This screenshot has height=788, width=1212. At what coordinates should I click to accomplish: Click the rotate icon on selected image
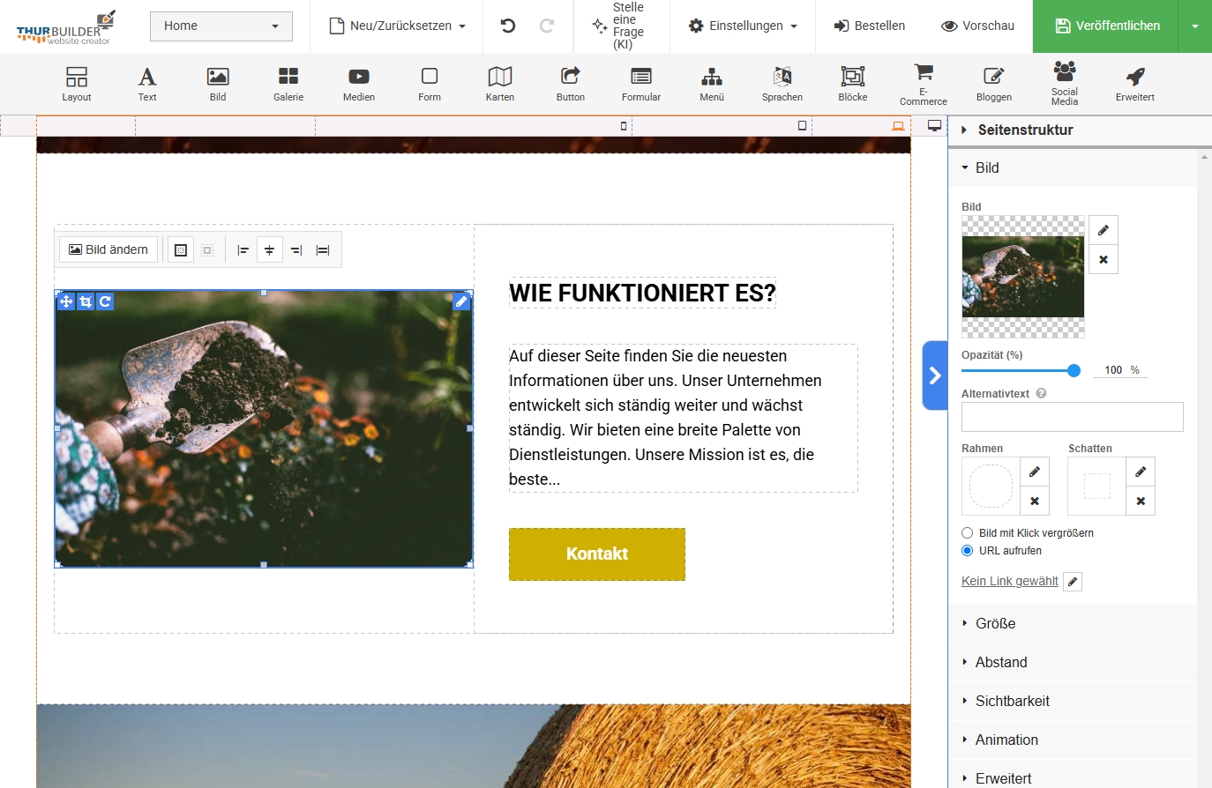105,301
